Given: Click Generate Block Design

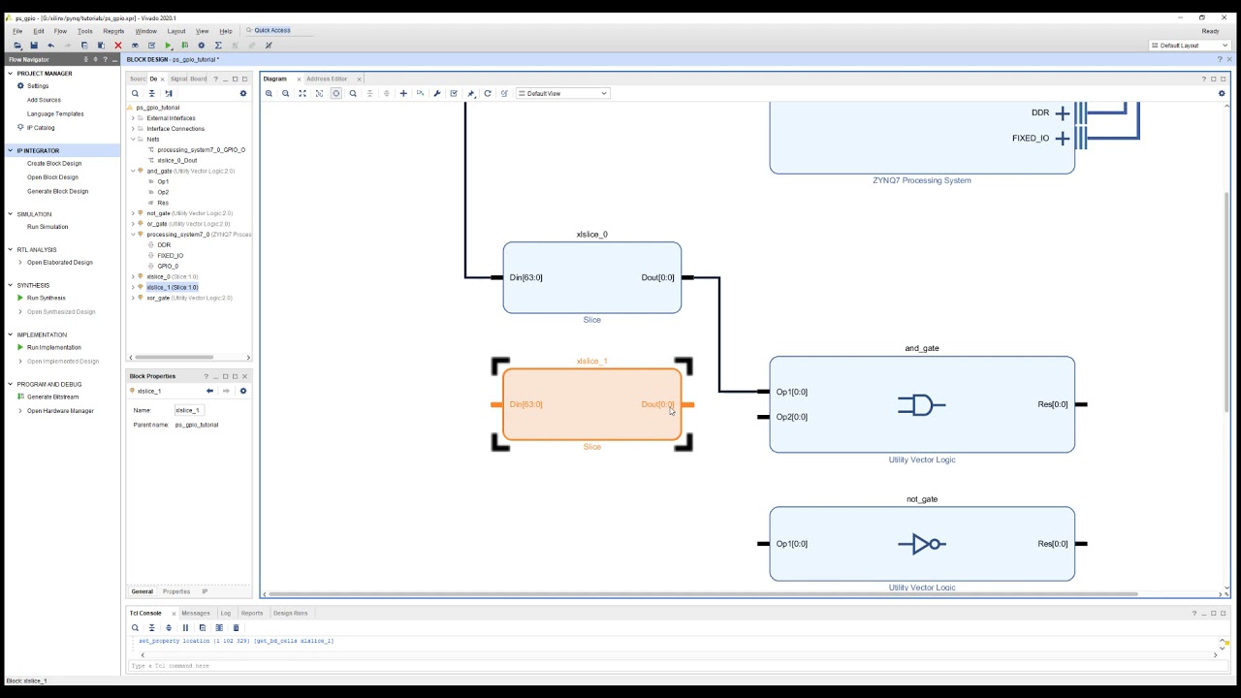Looking at the screenshot, I should click(58, 191).
